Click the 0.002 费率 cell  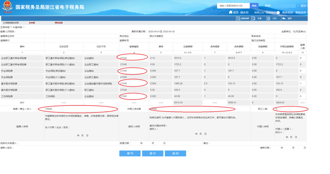tap(161, 96)
